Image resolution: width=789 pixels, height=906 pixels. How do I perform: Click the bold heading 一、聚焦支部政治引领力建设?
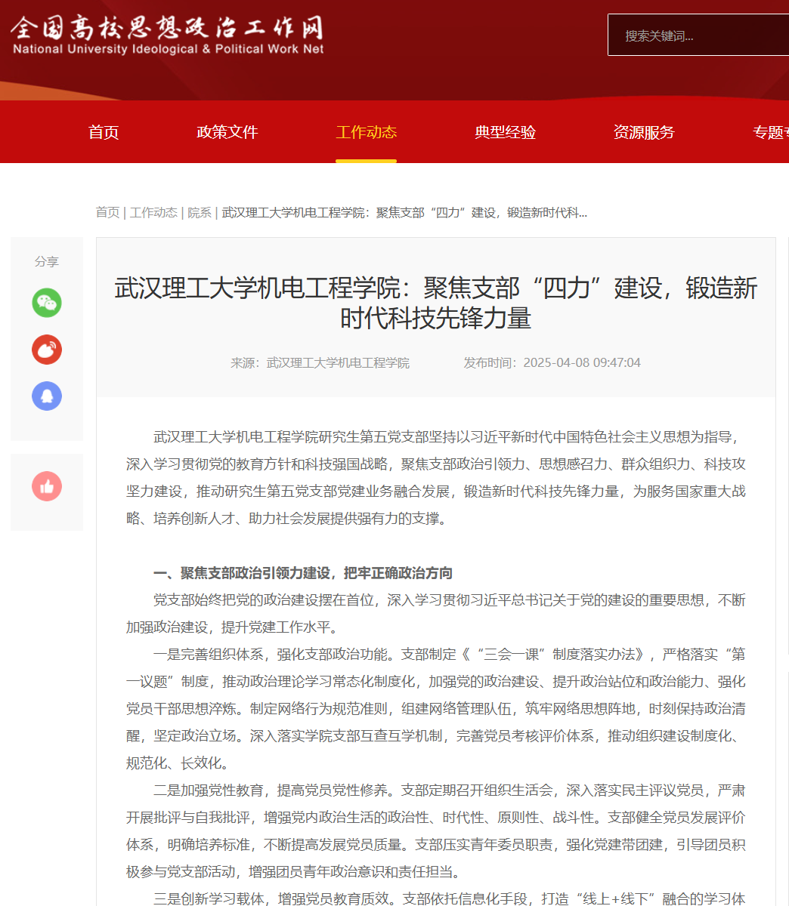(303, 573)
